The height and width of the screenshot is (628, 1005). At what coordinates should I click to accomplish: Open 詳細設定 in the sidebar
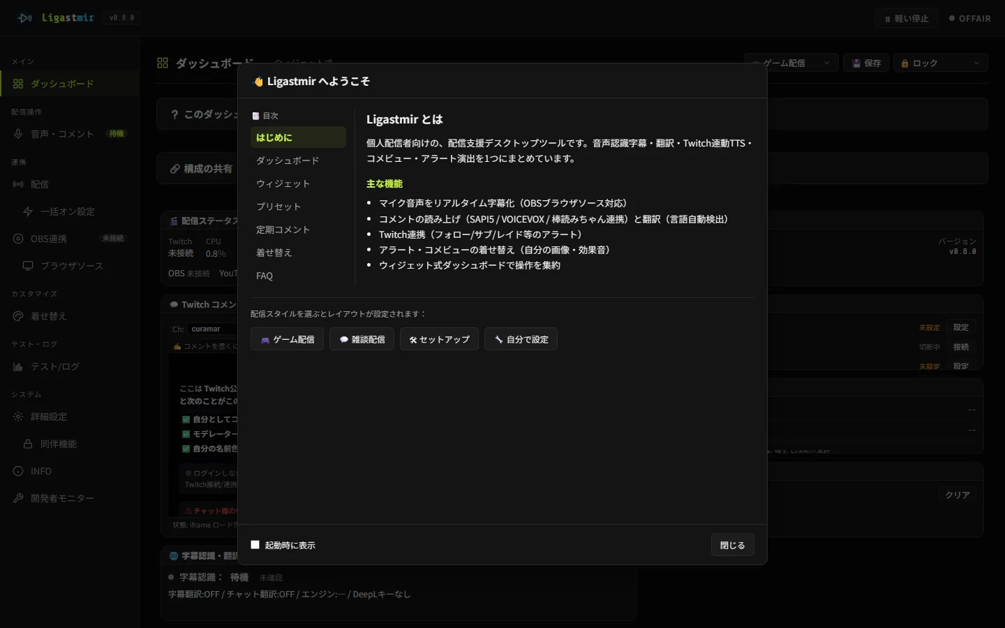pyautogui.click(x=70, y=417)
